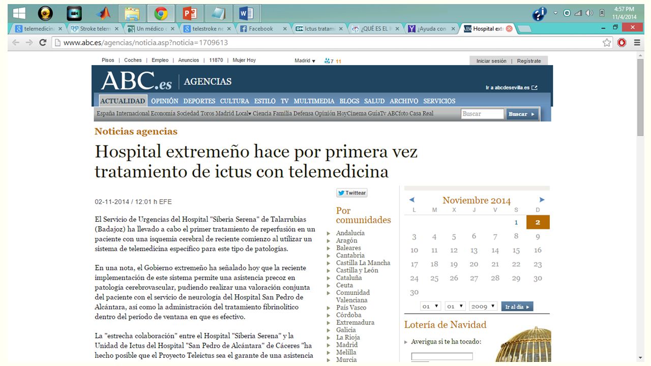This screenshot has width=651, height=366.
Task: Click the Mujer Hoy top link
Action: click(244, 60)
